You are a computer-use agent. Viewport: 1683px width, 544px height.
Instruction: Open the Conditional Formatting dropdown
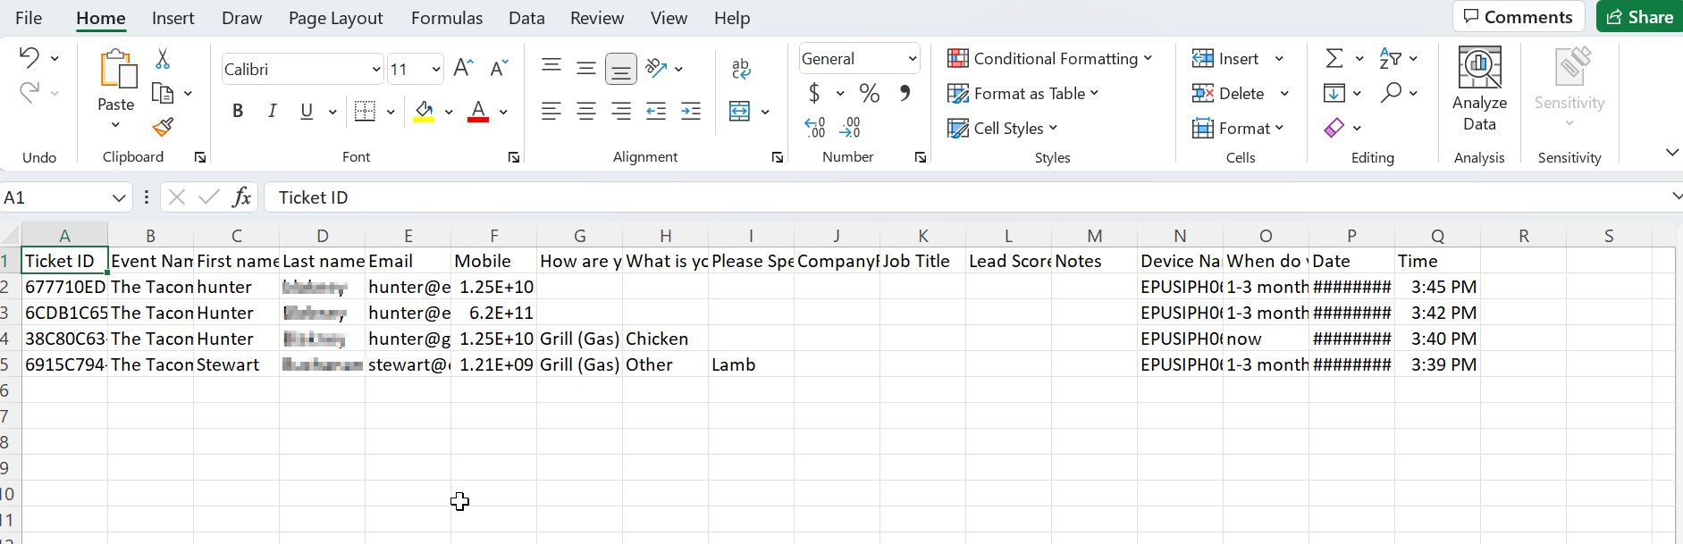point(1049,59)
